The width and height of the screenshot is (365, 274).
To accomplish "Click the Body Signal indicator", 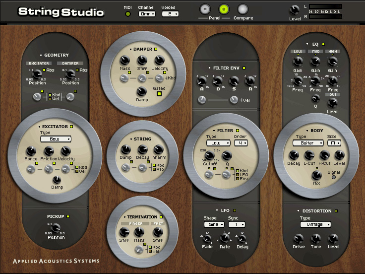I will [x=334, y=177].
